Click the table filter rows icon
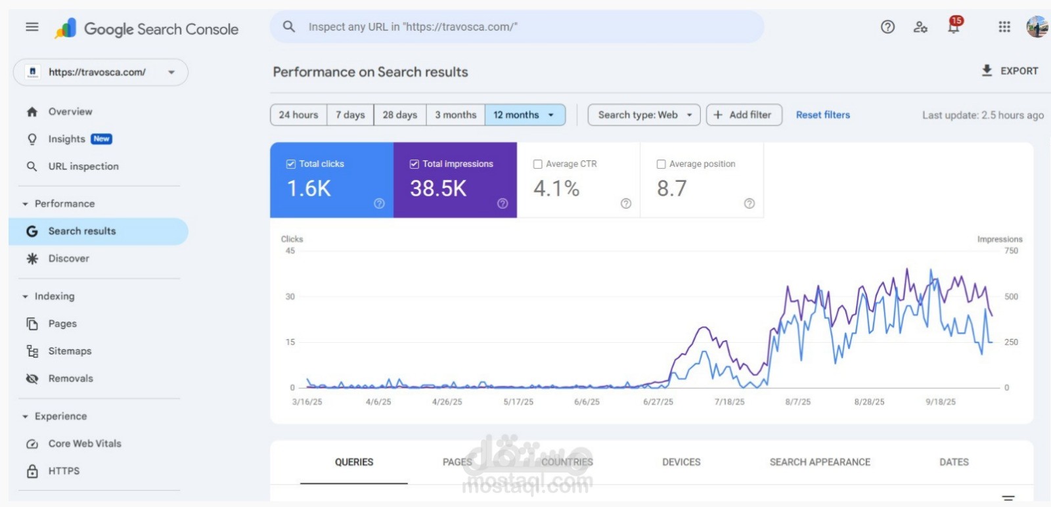 pyautogui.click(x=1008, y=498)
